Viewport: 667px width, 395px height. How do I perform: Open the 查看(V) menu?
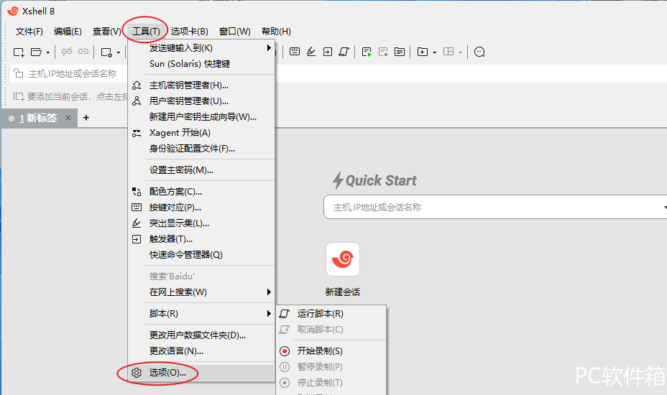[x=107, y=32]
